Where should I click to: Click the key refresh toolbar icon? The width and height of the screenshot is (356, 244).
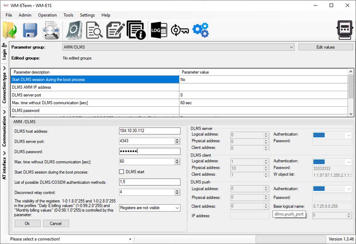180,30
